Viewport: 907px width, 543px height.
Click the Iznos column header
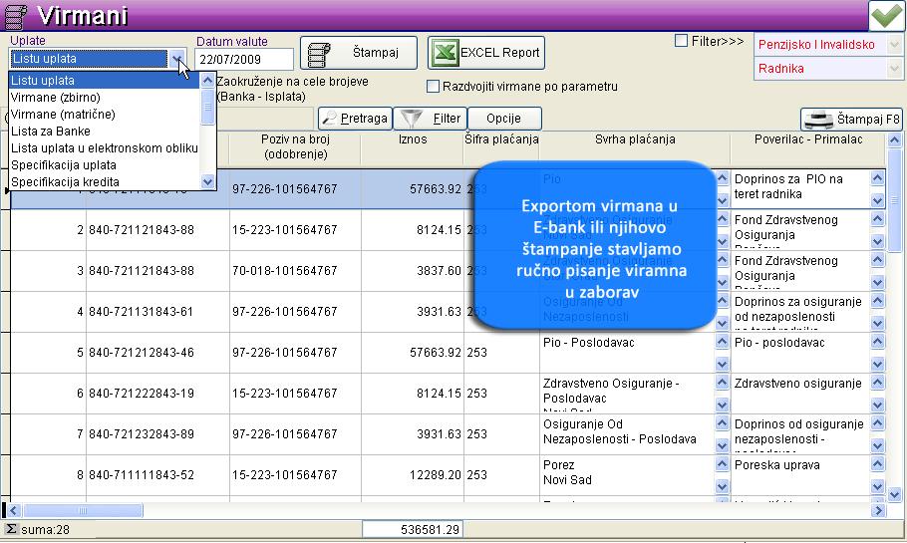[413, 140]
